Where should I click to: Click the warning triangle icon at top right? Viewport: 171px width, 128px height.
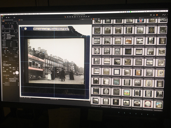pyautogui.click(x=154, y=15)
